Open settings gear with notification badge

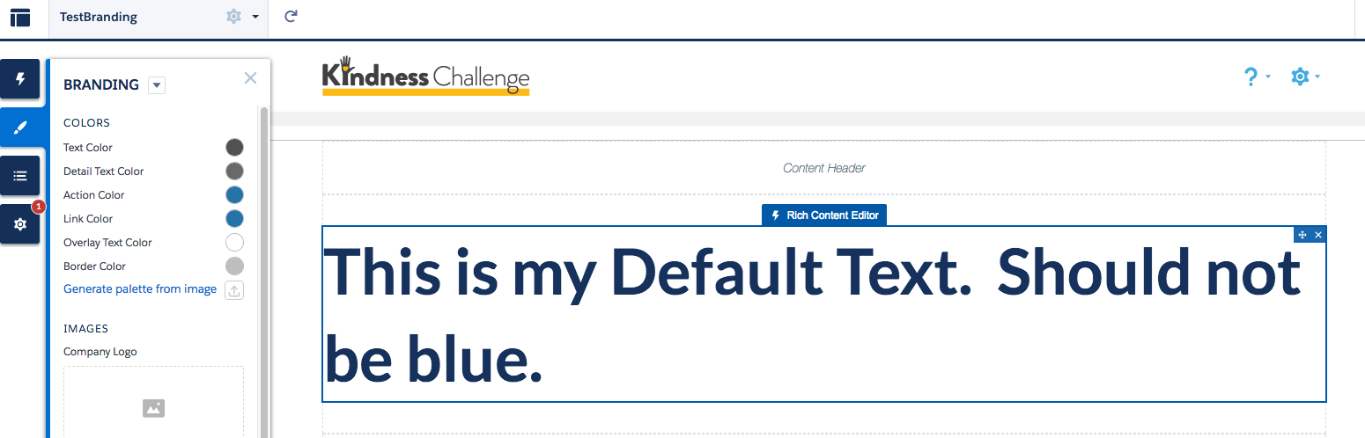tap(20, 224)
